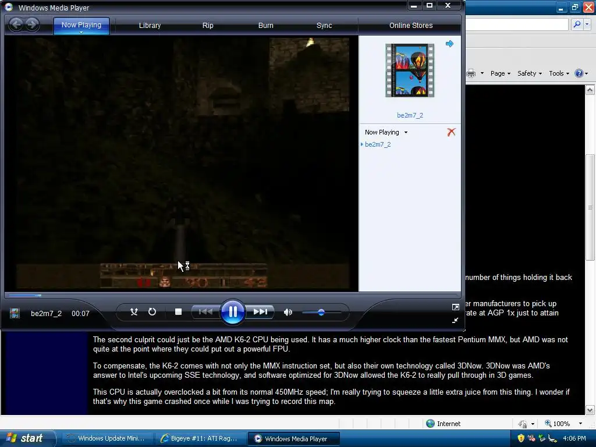Click the Internet zone indicator in status bar
This screenshot has width=596, height=447.
[x=443, y=424]
